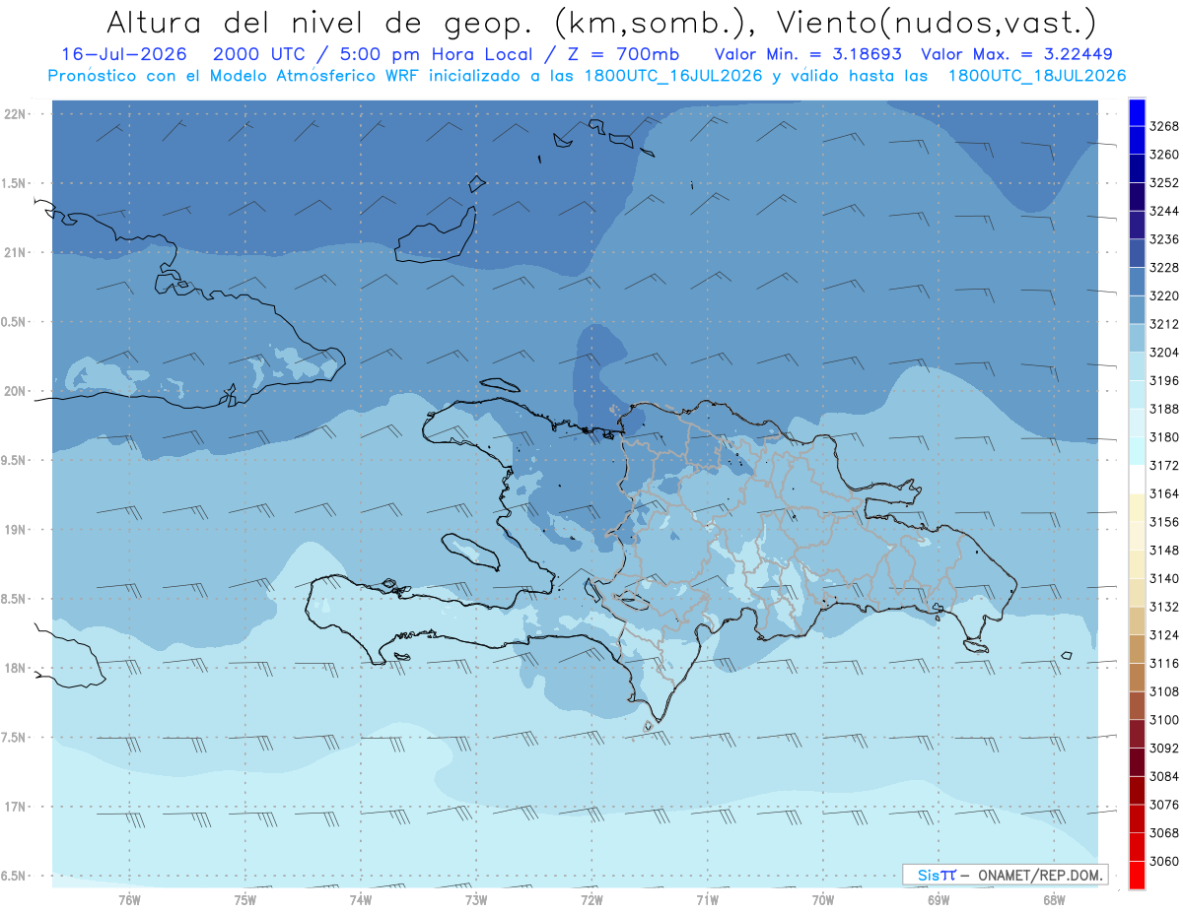The image size is (1183, 913).
Task: Click the latitude axis label "9.5N"
Action: [x=15, y=461]
